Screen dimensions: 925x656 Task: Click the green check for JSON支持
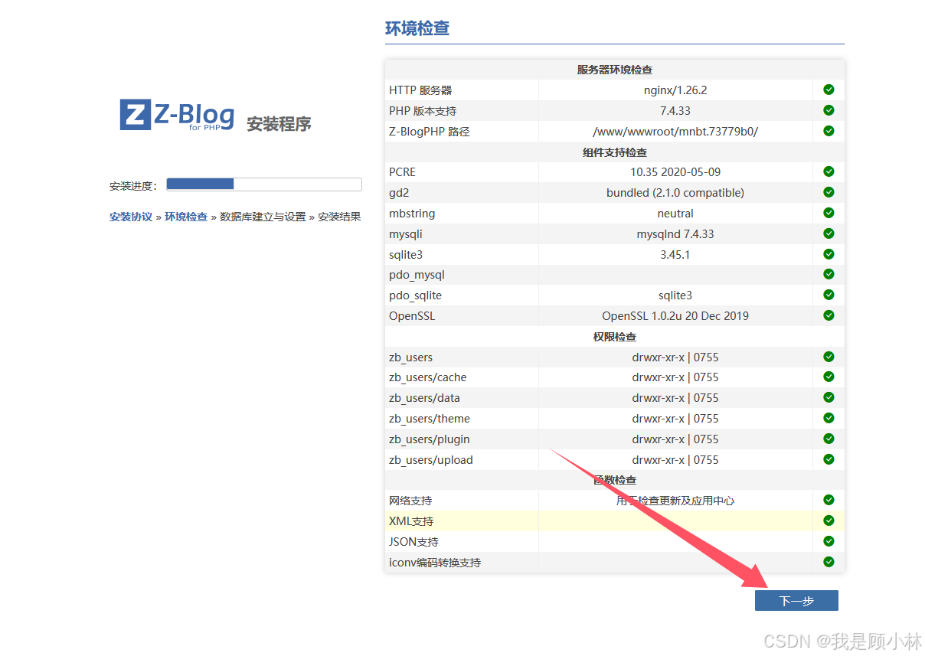pos(829,541)
